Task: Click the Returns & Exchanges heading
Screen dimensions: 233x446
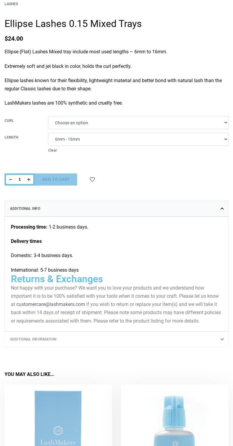Action: point(57,279)
